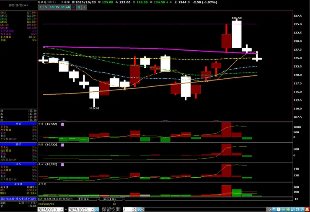The height and width of the screenshot is (212, 310).
Task: Click the SMA60 legend row
Action: tap(18, 22)
